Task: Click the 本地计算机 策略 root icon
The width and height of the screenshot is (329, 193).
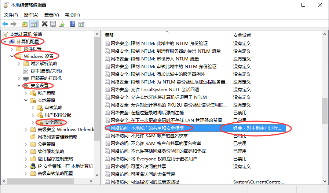Action: 5,34
